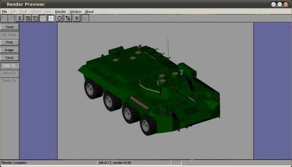This screenshot has height=167, width=292.
Task: Close the window via red title button
Action: [x=286, y=4]
